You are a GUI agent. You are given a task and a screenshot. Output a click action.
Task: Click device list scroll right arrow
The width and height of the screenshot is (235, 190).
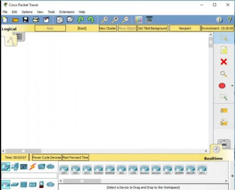pyautogui.click(x=226, y=181)
